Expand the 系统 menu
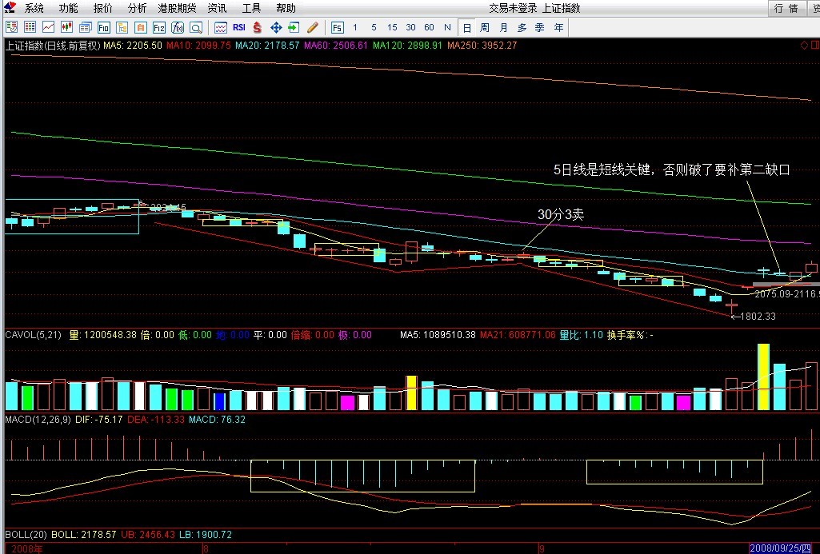The image size is (820, 554). tap(34, 8)
